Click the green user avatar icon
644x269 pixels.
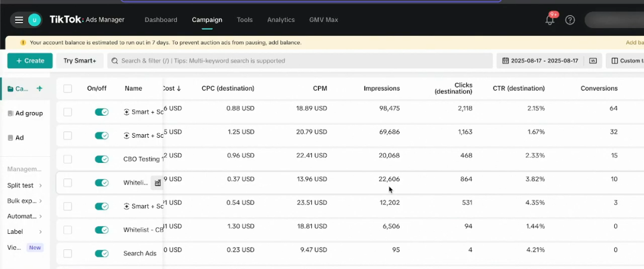35,20
